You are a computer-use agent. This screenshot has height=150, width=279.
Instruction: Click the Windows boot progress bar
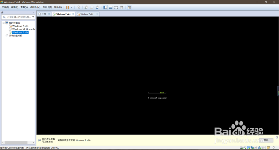coord(157,93)
